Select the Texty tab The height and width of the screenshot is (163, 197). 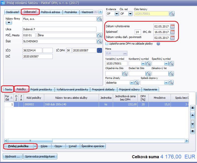(x=8, y=89)
